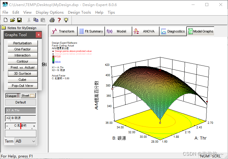
Task: Open the Transform tab
Action: point(64,31)
